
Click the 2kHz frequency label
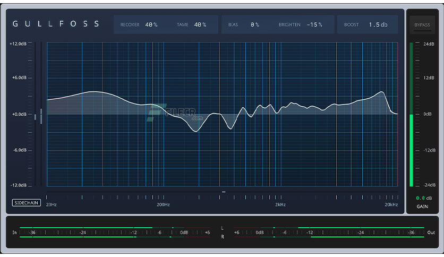tap(280, 204)
